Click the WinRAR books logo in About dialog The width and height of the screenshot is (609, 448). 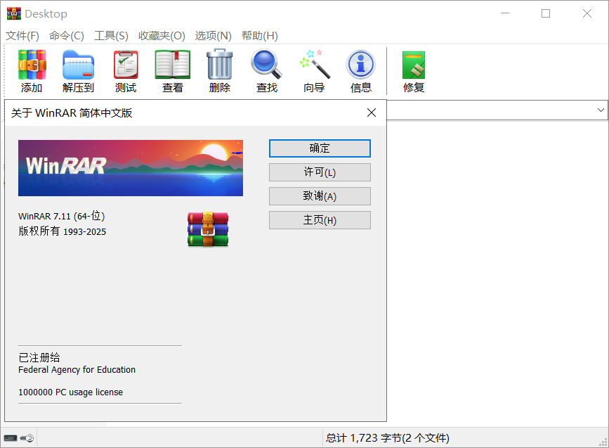coord(208,229)
